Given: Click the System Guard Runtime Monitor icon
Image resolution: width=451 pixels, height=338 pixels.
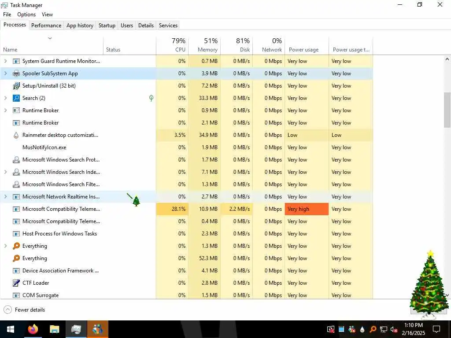Looking at the screenshot, I should (16, 61).
